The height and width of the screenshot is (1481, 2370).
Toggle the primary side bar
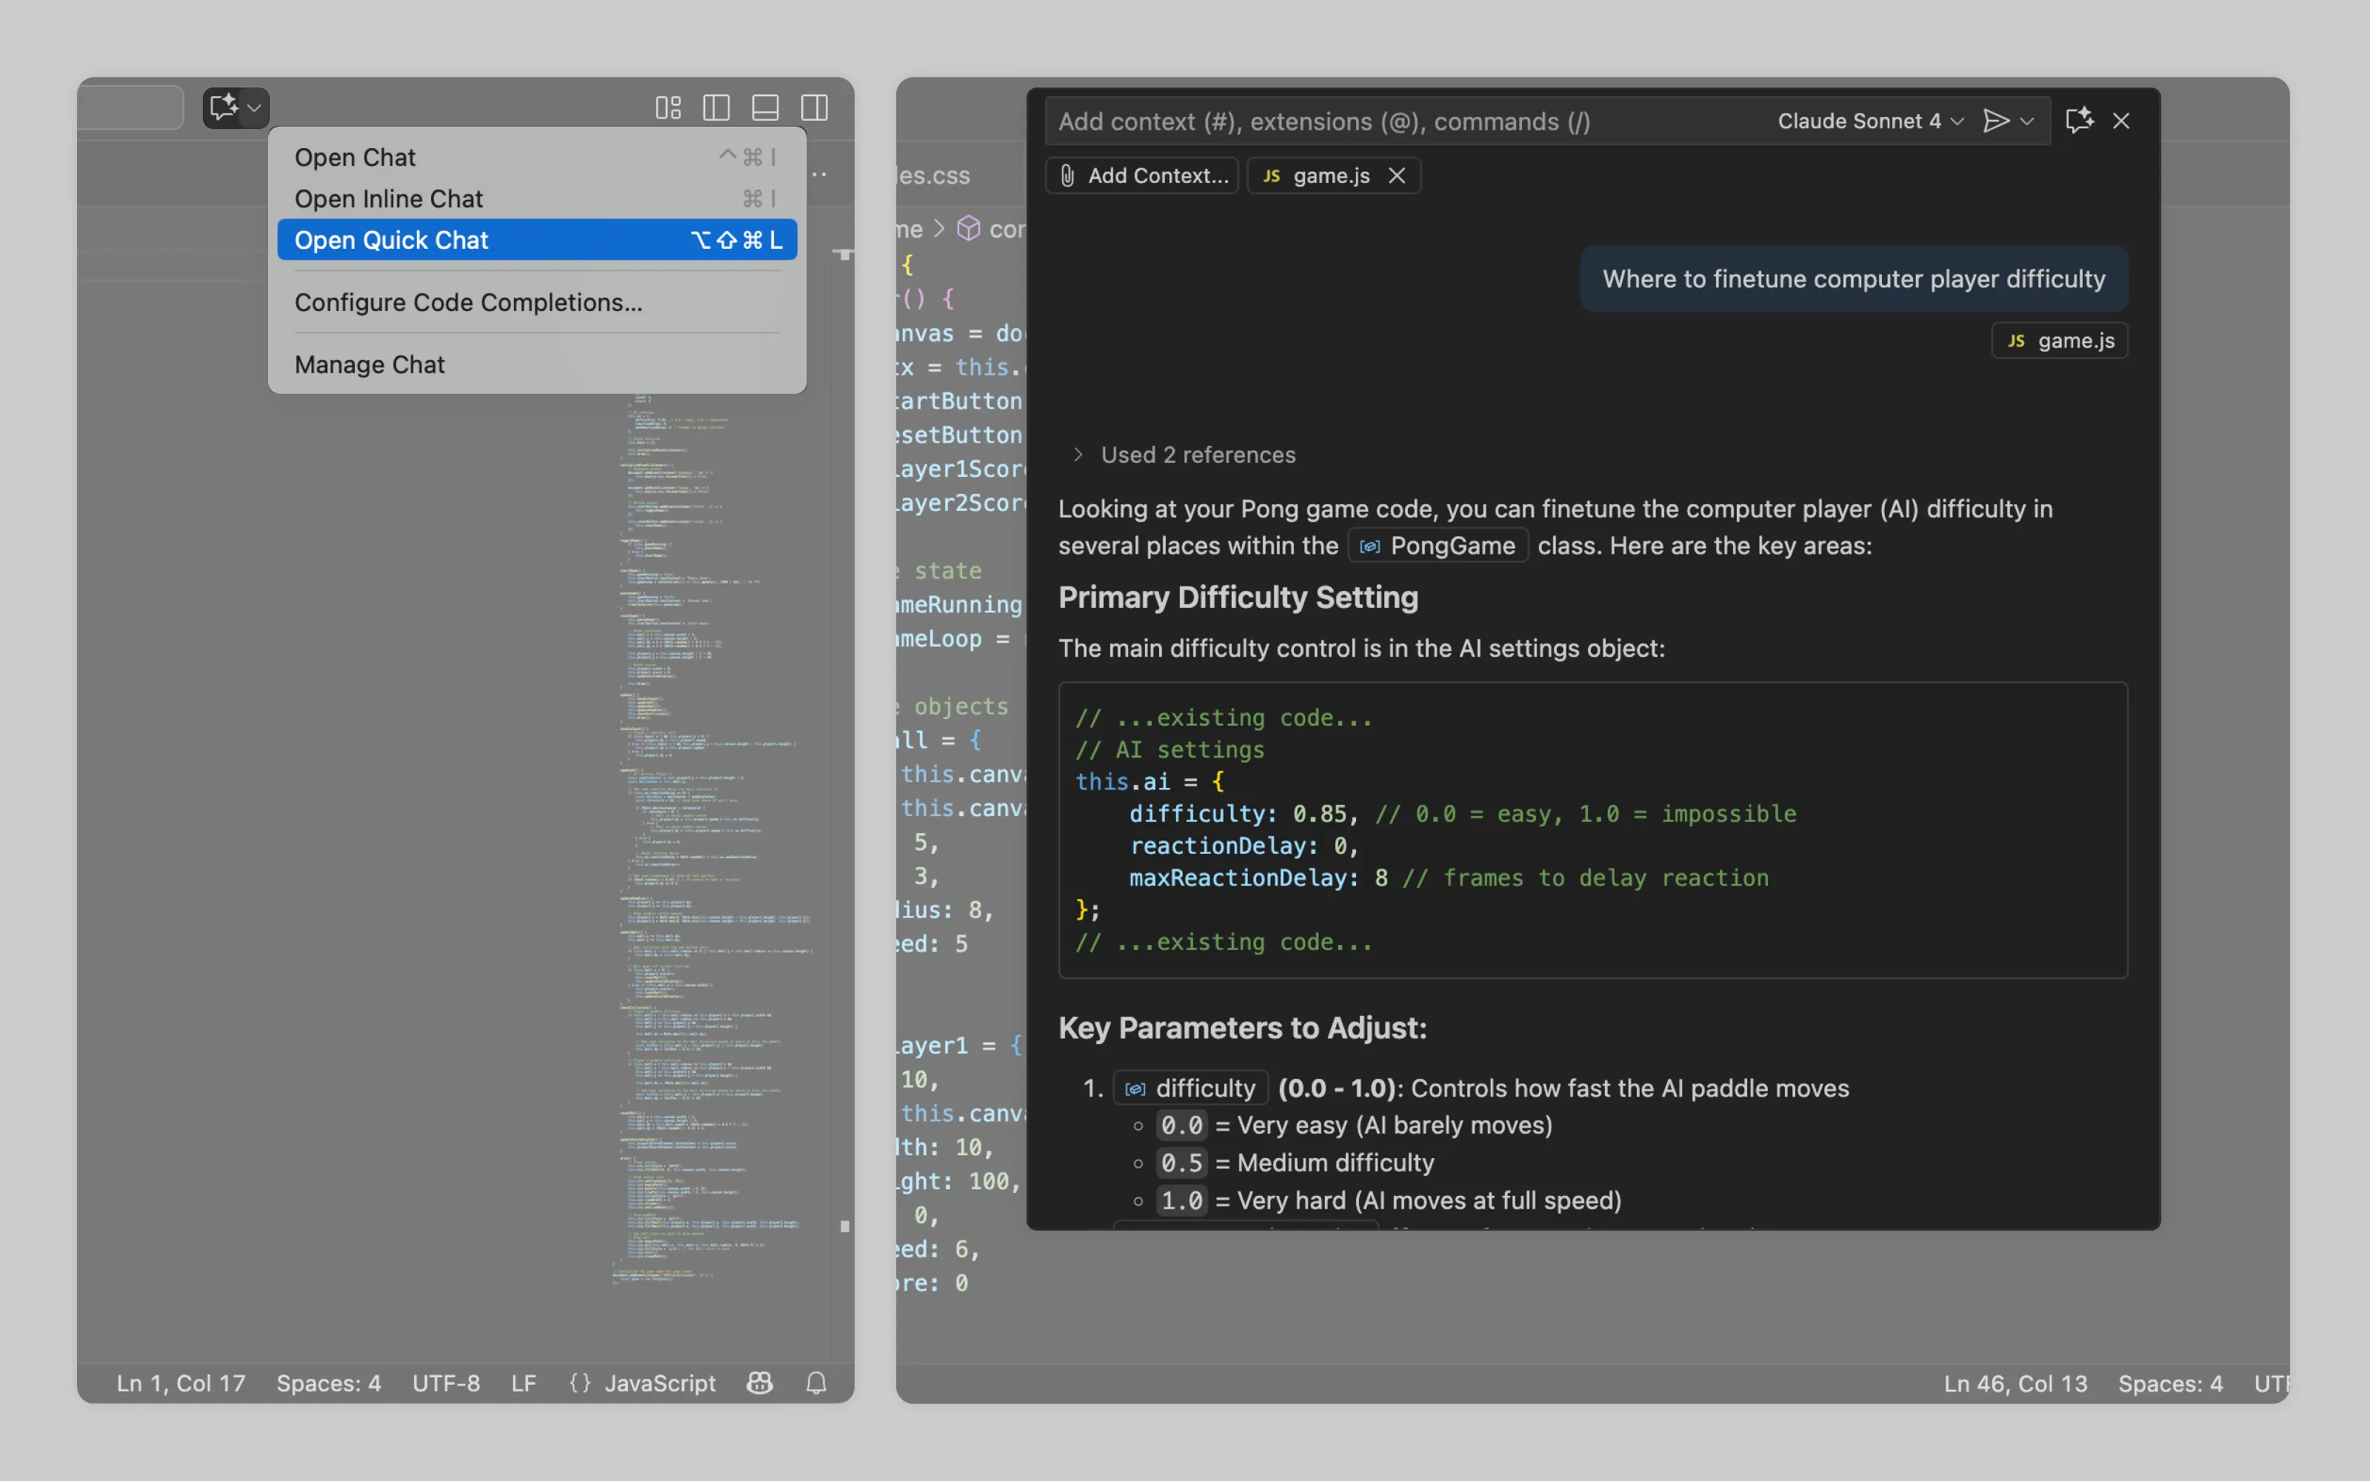point(716,107)
